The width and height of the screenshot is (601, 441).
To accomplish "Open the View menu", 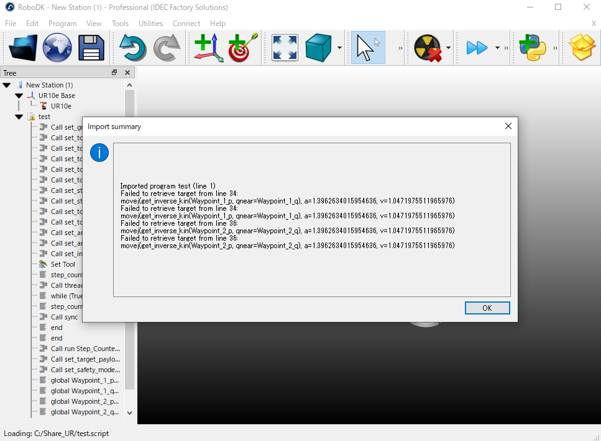I will [94, 24].
